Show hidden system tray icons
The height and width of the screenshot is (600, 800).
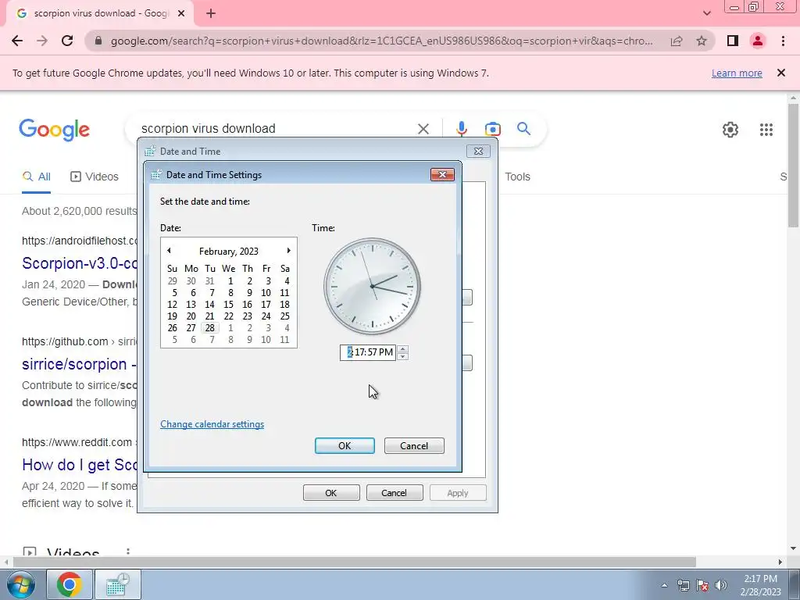664,585
